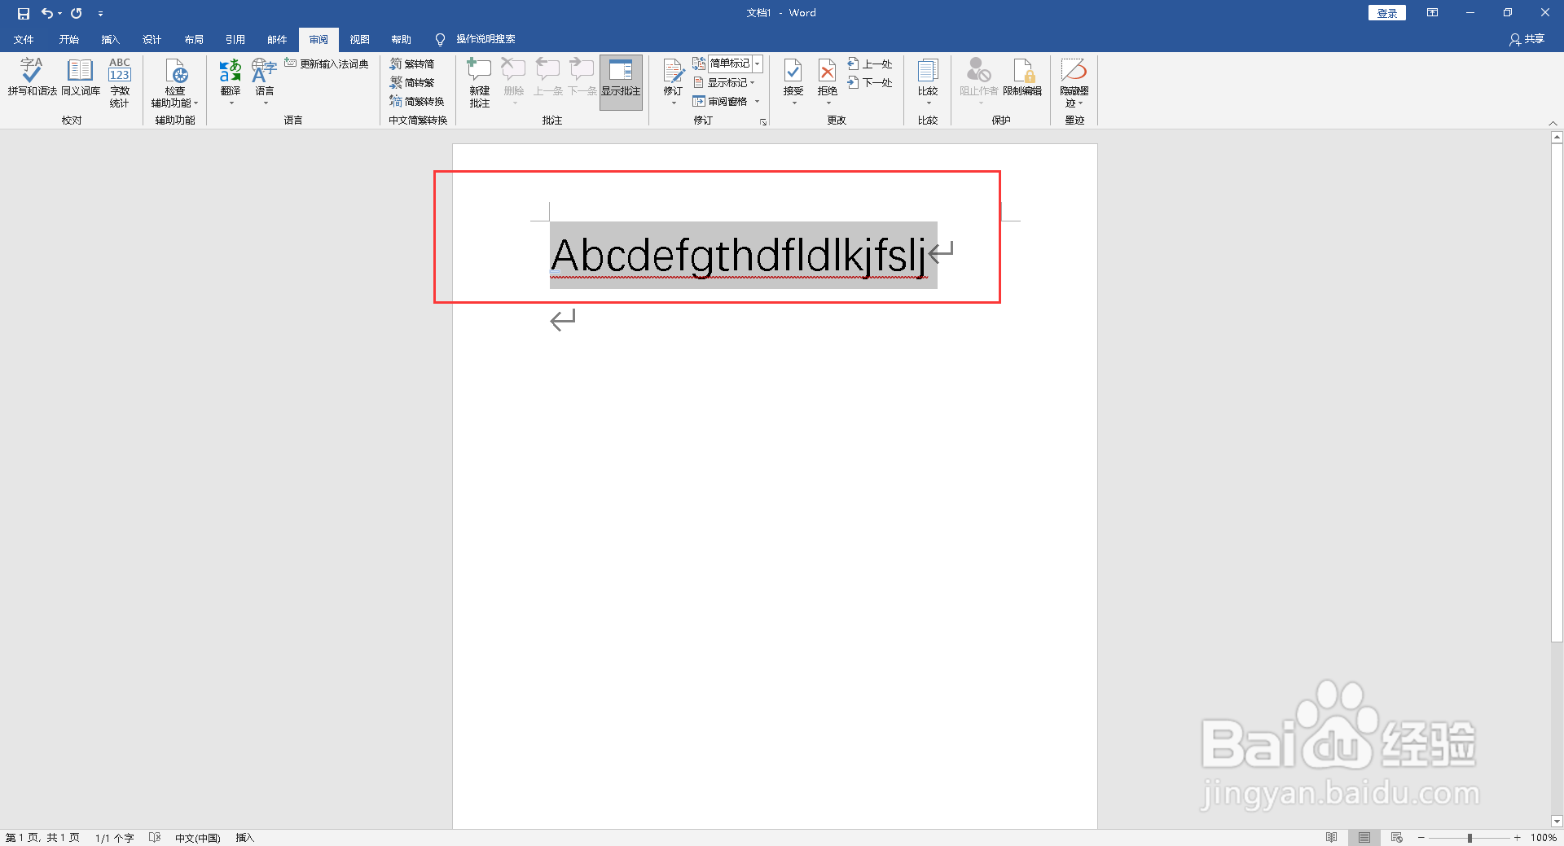Open the 同义词库 thesaurus
Image resolution: width=1564 pixels, height=846 pixels.
[x=80, y=77]
